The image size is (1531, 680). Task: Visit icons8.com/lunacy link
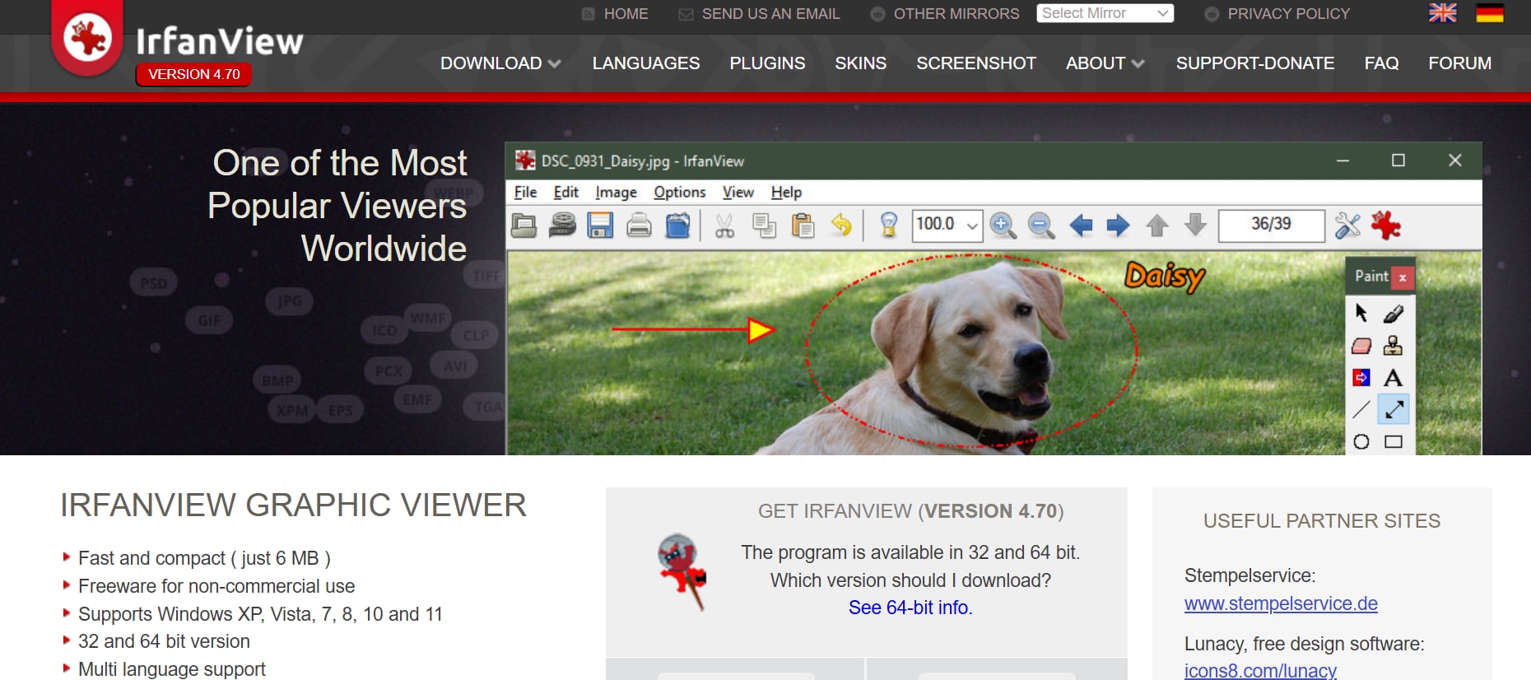(x=1260, y=671)
